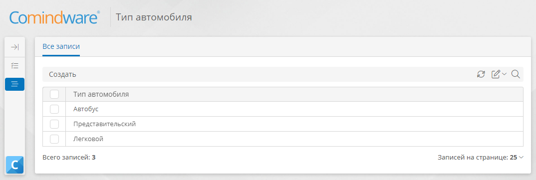Click the edit pencil icon in toolbar
536x180 pixels.
(496, 74)
